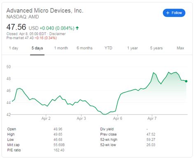Click the green up arrow beside price change

coord(77,28)
